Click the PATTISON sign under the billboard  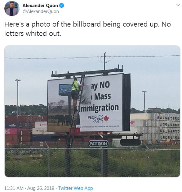tap(99, 143)
